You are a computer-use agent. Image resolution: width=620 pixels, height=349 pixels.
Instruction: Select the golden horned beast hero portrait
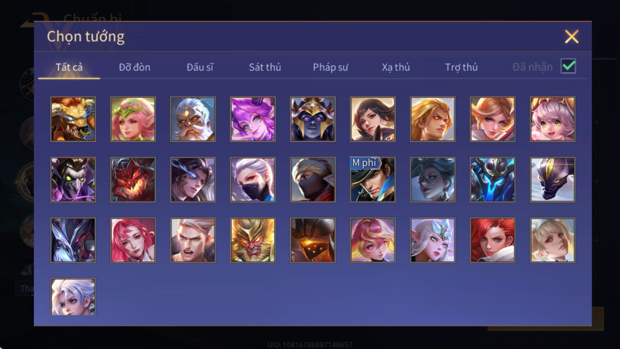[x=73, y=119]
